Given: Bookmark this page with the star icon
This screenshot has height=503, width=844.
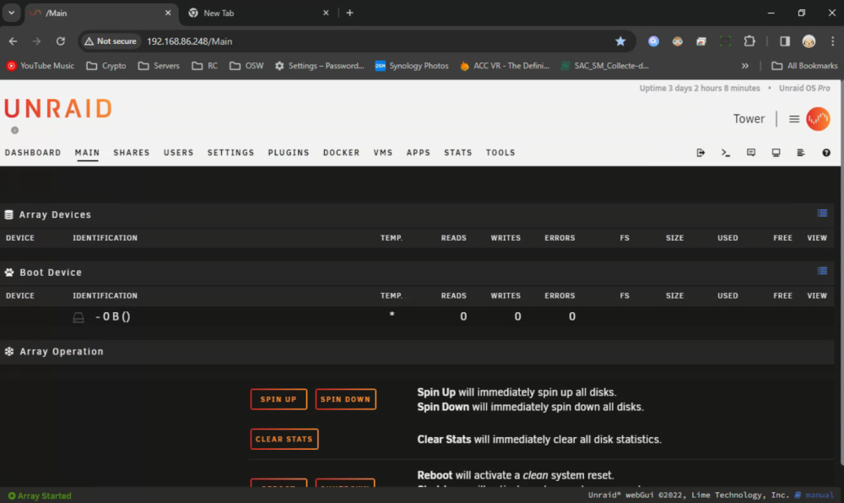Looking at the screenshot, I should point(620,41).
